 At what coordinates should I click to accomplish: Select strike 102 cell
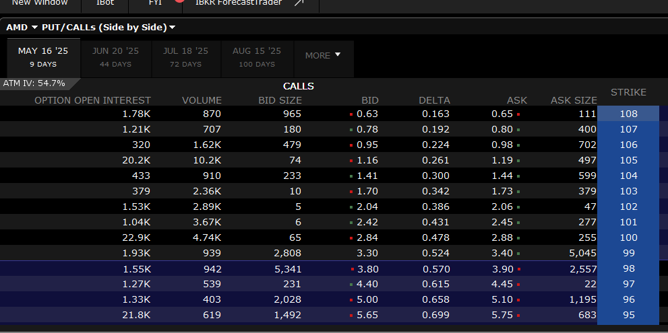(628, 207)
